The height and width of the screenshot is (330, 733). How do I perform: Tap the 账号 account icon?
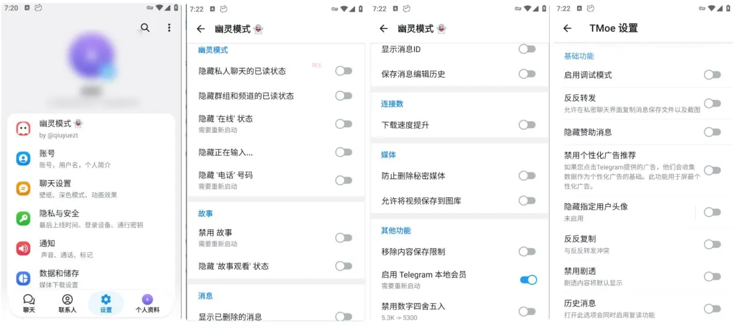[23, 158]
